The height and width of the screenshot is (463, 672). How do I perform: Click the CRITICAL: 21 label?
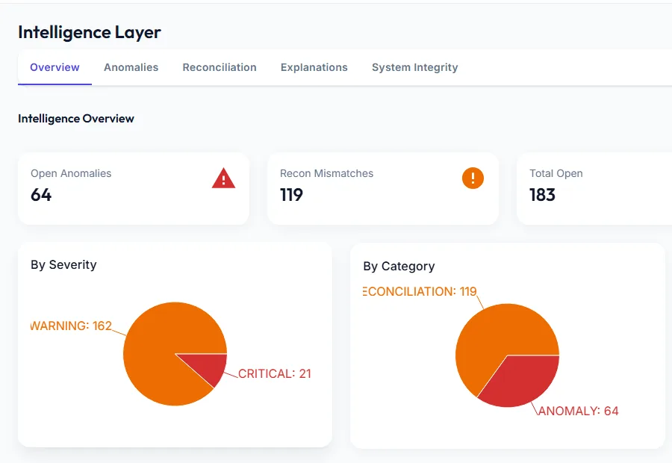(275, 374)
